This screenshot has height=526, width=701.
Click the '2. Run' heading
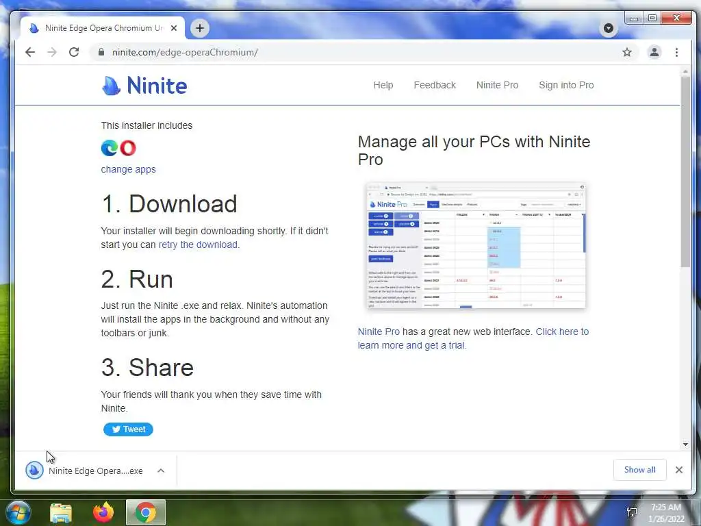coord(137,279)
